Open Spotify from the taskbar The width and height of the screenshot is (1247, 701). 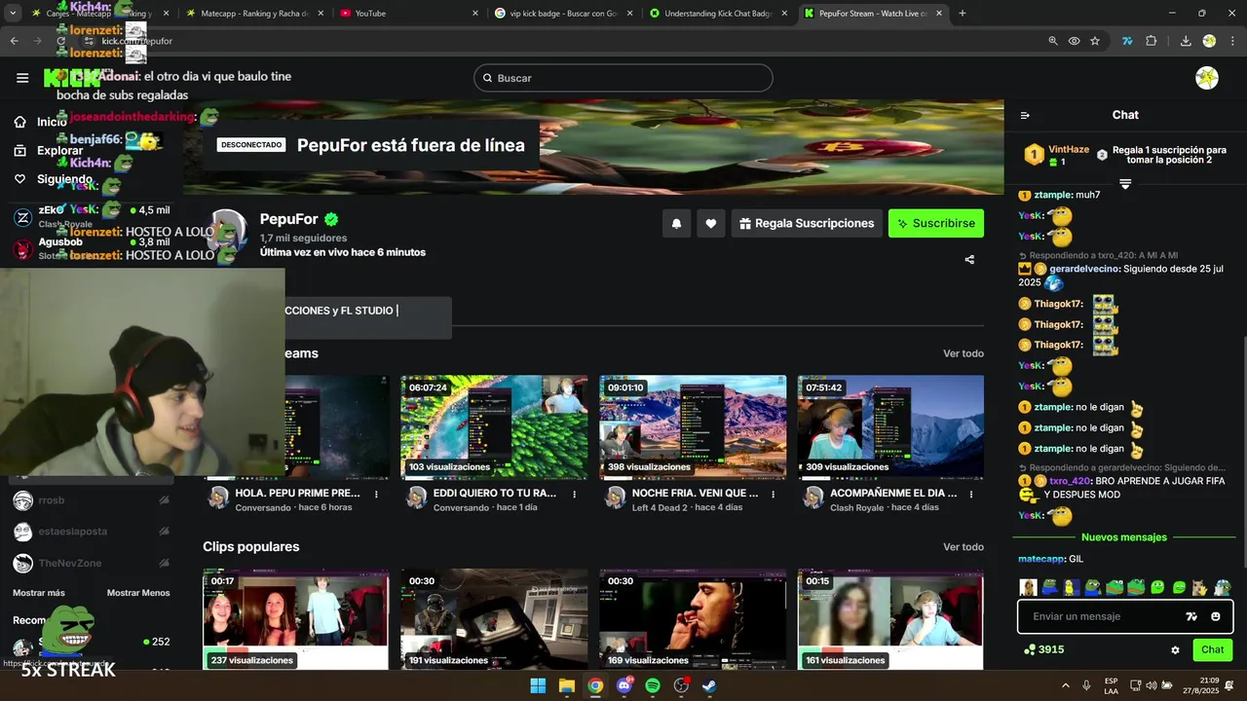click(x=653, y=685)
